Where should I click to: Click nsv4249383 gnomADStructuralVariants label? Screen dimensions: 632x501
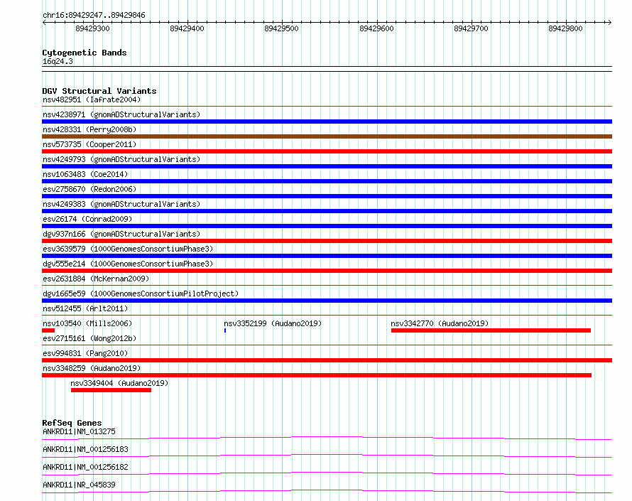point(121,204)
